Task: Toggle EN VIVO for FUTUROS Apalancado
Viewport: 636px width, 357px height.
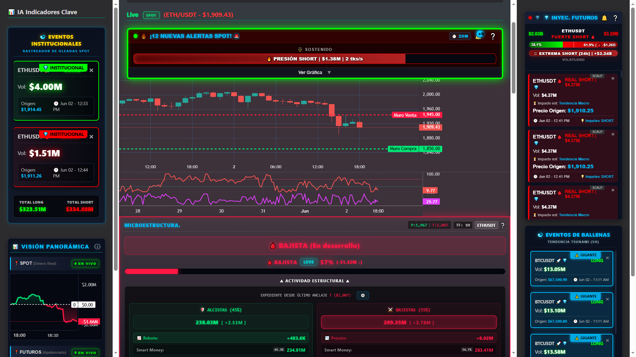Action: (x=85, y=353)
